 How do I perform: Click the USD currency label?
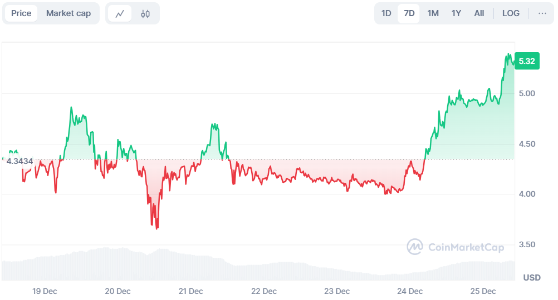tap(532, 278)
